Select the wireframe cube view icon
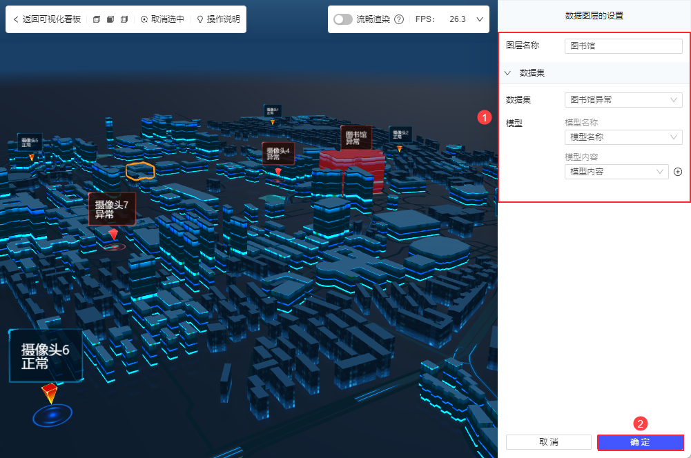 click(x=97, y=19)
